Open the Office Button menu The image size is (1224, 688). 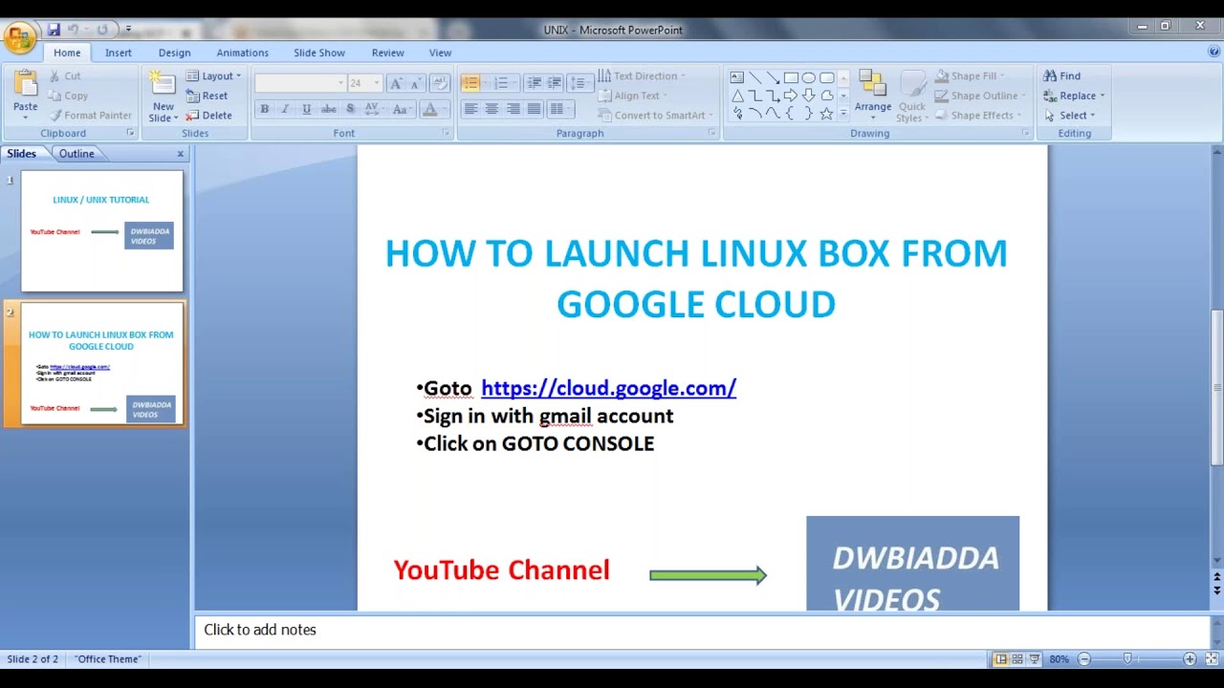click(x=19, y=38)
